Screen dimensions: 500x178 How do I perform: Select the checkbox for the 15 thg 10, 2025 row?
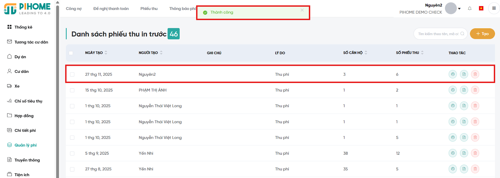point(72,90)
